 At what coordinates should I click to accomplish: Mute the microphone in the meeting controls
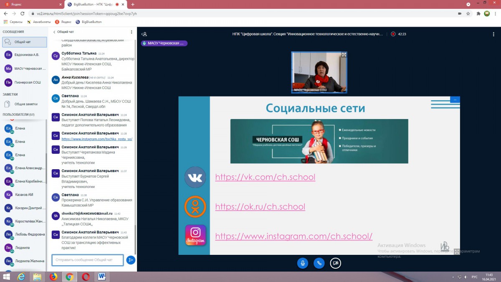pos(302,263)
